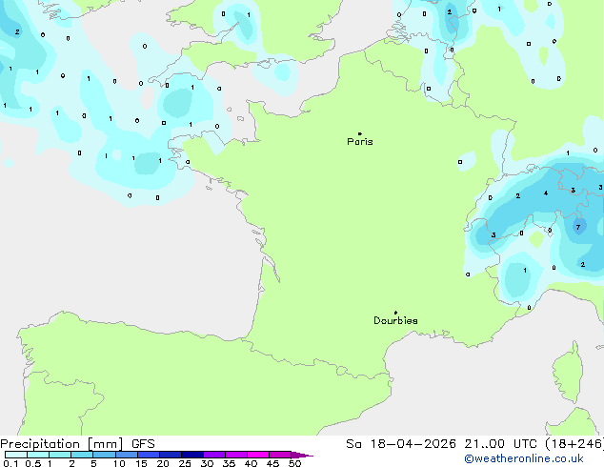
Task: Click the legend label '35'
Action: 229,463
